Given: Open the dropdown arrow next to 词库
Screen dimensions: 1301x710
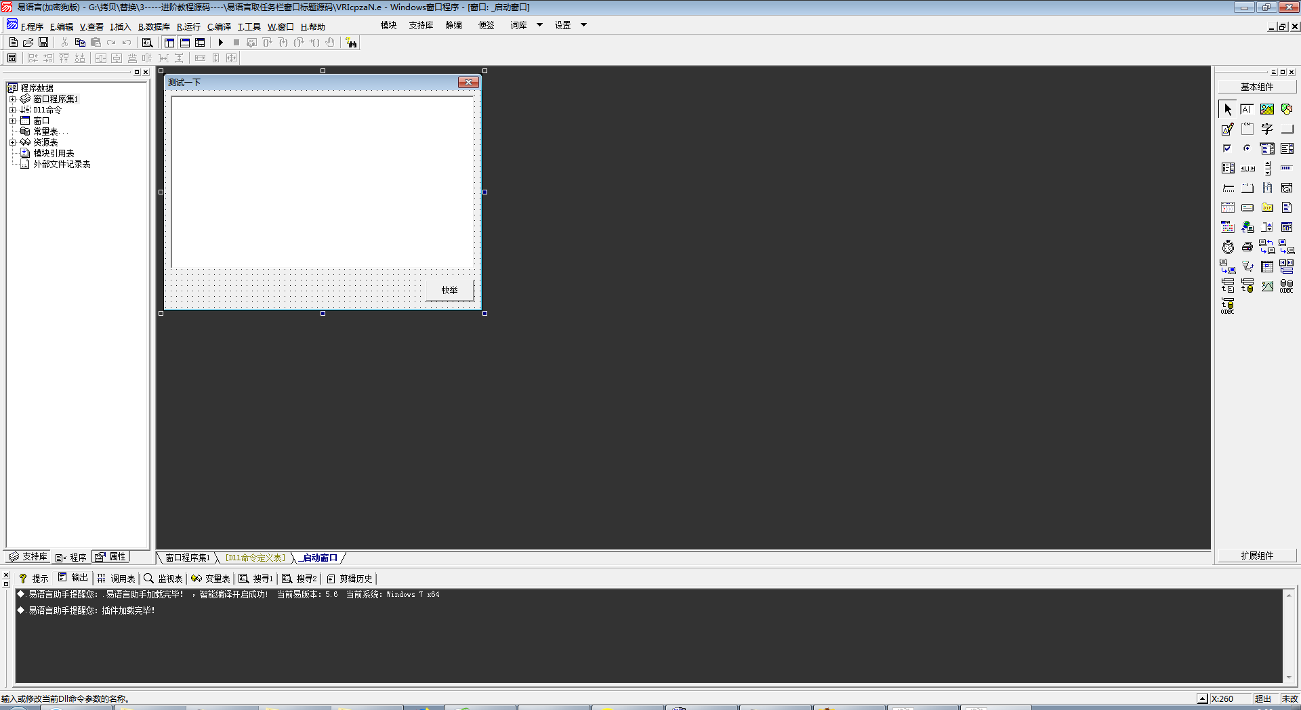Looking at the screenshot, I should pyautogui.click(x=539, y=25).
